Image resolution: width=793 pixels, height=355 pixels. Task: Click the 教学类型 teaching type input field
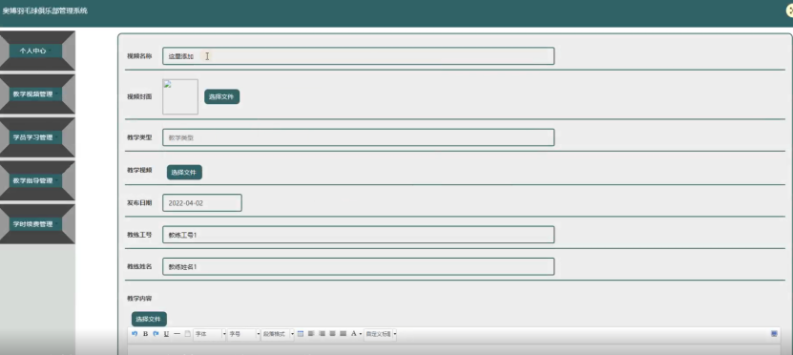pyautogui.click(x=358, y=137)
